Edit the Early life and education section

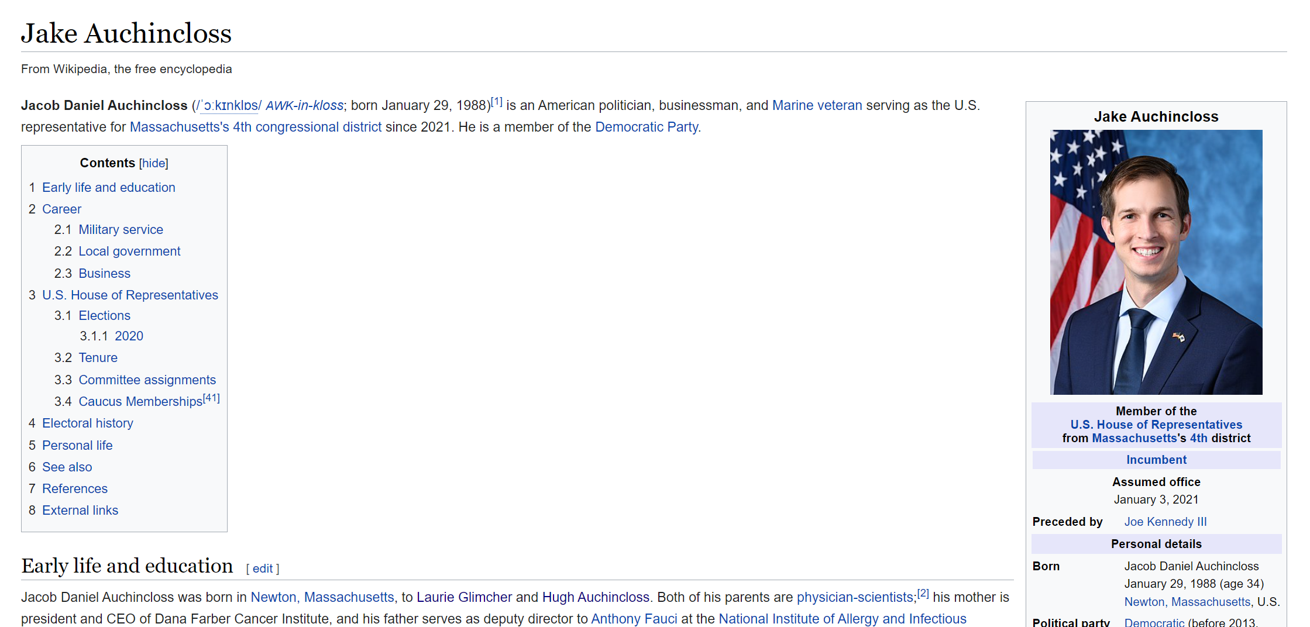pyautogui.click(x=263, y=569)
